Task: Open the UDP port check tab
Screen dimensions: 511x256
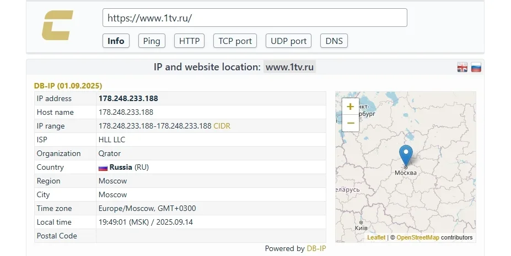Action: [x=289, y=41]
